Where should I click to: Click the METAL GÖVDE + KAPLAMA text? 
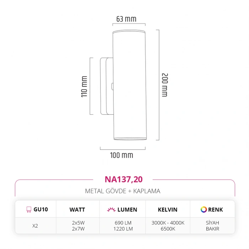pos(123,191)
